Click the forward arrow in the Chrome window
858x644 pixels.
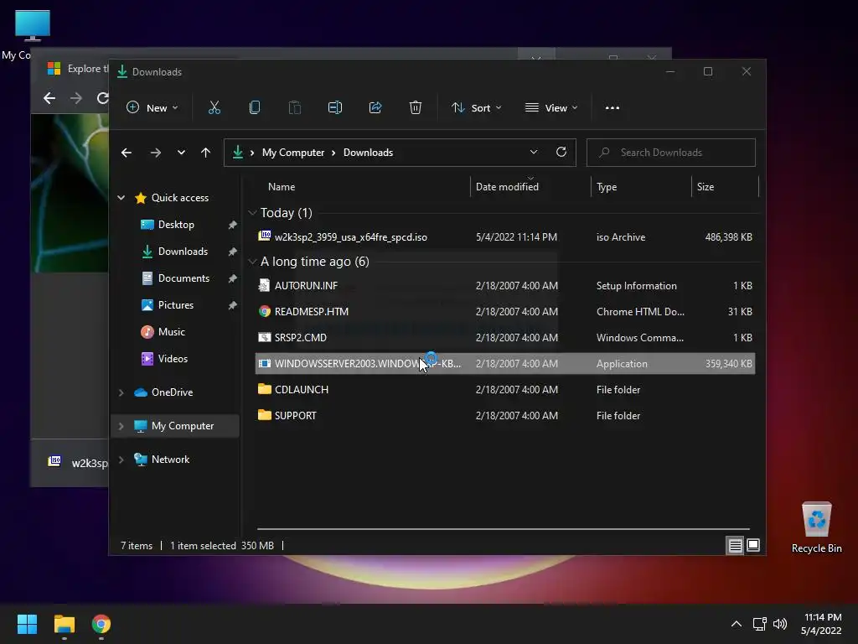click(x=76, y=98)
